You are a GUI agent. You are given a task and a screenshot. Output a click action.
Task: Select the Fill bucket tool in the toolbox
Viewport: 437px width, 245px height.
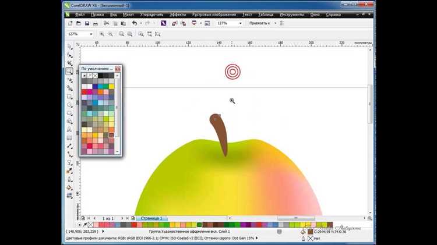(69, 187)
